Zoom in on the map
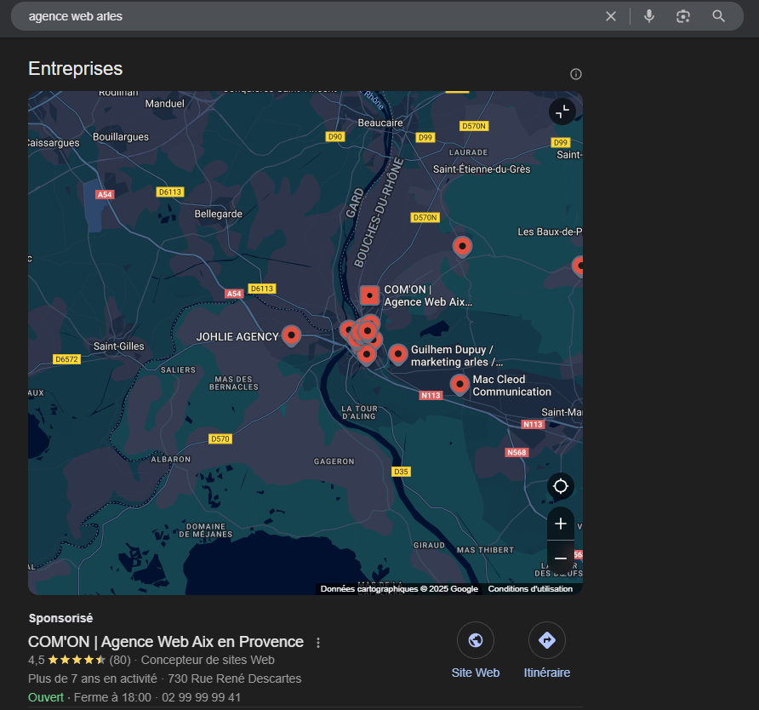 coord(561,524)
